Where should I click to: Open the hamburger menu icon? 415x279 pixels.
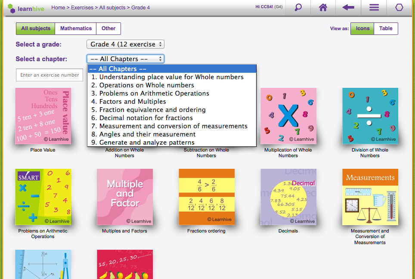point(374,7)
